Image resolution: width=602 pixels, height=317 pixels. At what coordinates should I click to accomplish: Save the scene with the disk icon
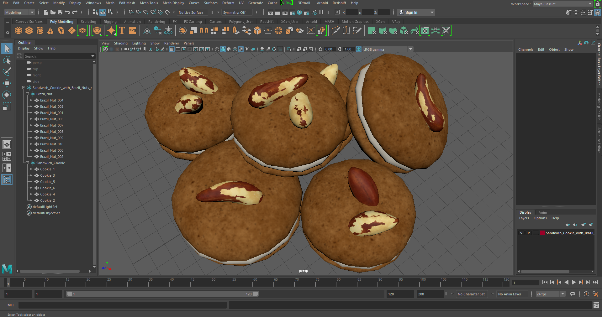click(x=60, y=12)
